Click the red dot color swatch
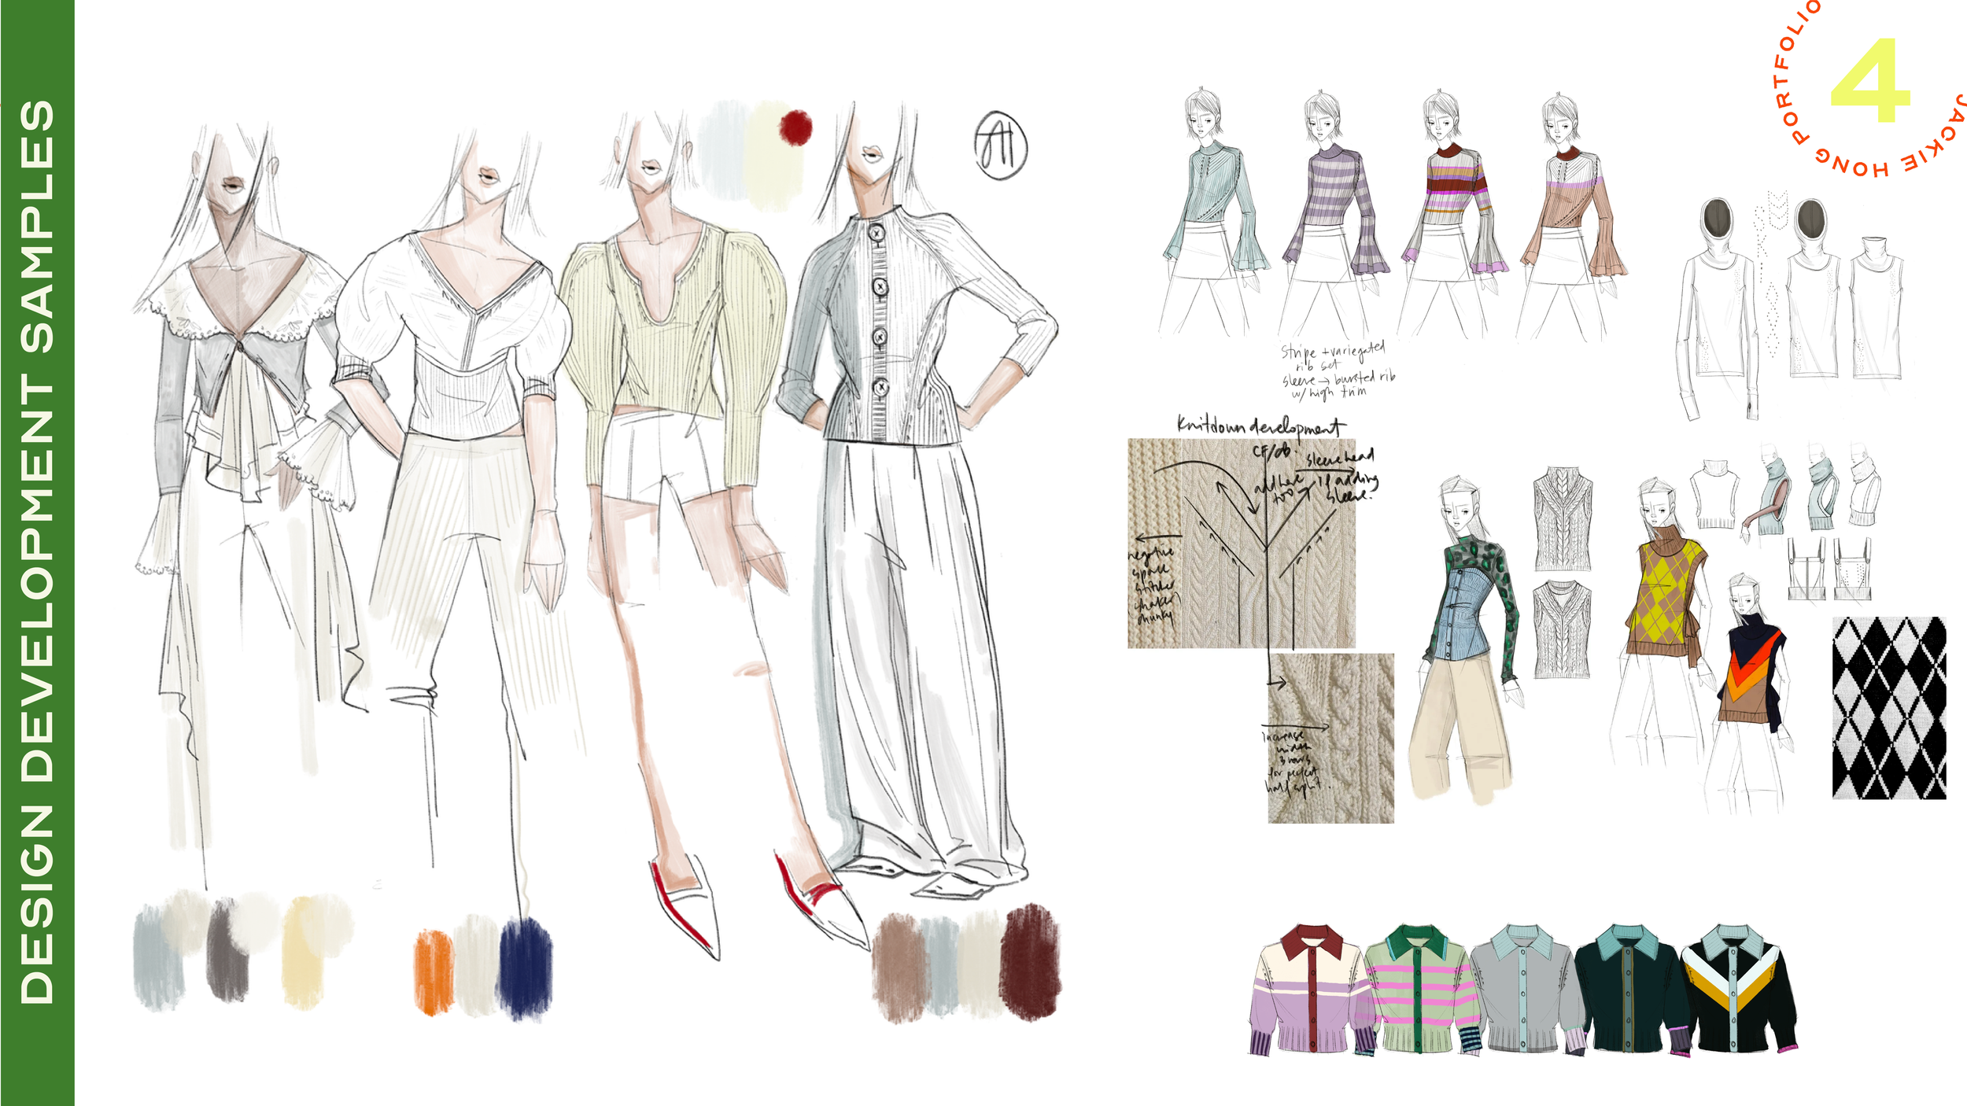The height and width of the screenshot is (1106, 1967). tap(795, 127)
